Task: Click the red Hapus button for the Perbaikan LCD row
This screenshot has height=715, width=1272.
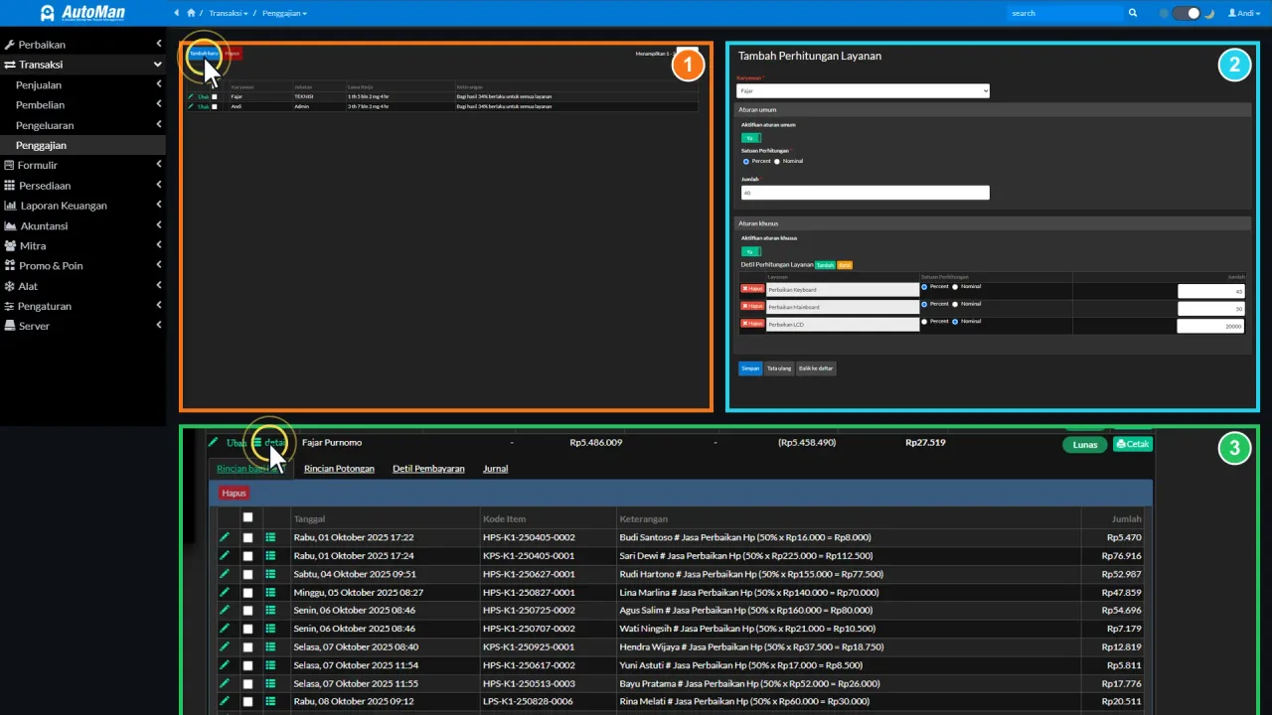Action: point(752,324)
